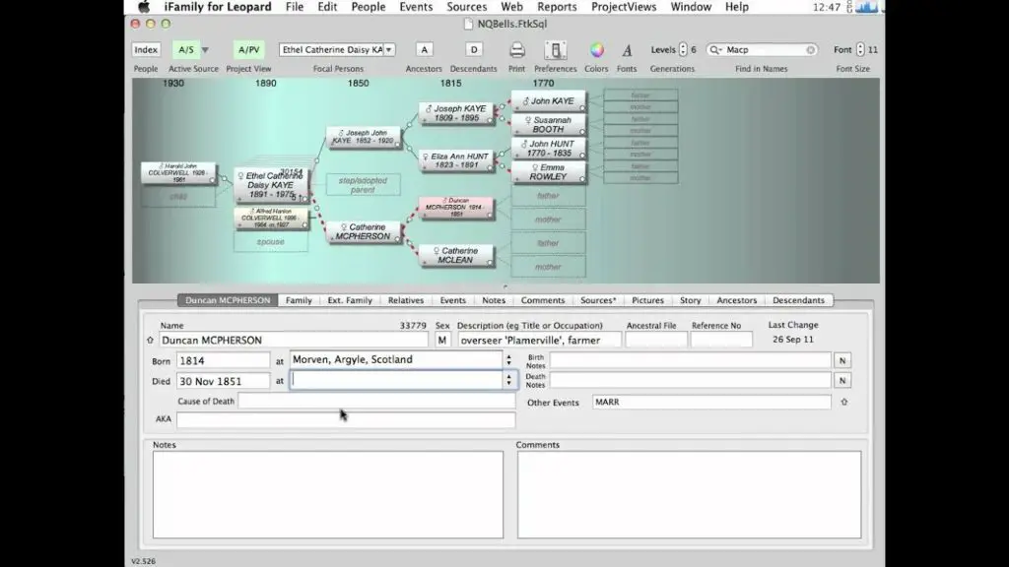Click the Born date field

point(224,360)
